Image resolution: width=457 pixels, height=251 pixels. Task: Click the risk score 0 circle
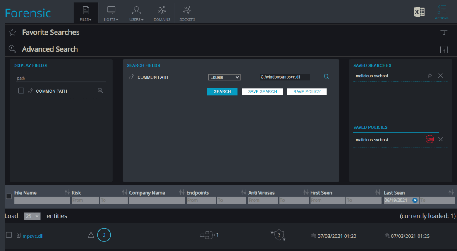(x=104, y=235)
